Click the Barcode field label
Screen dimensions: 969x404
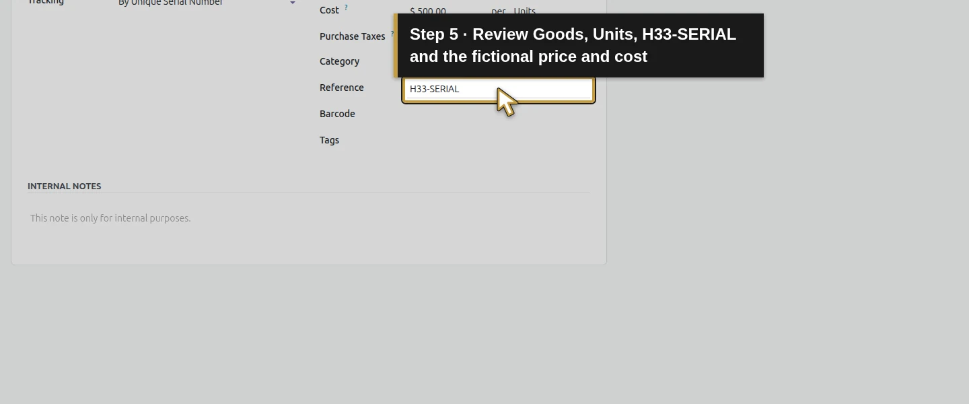[x=337, y=114]
